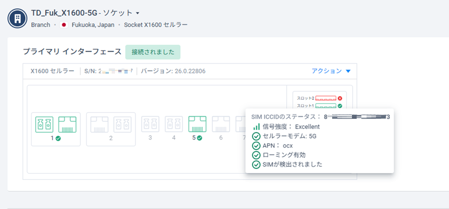Click the 信号強度 Excellent text

[x=291, y=126]
